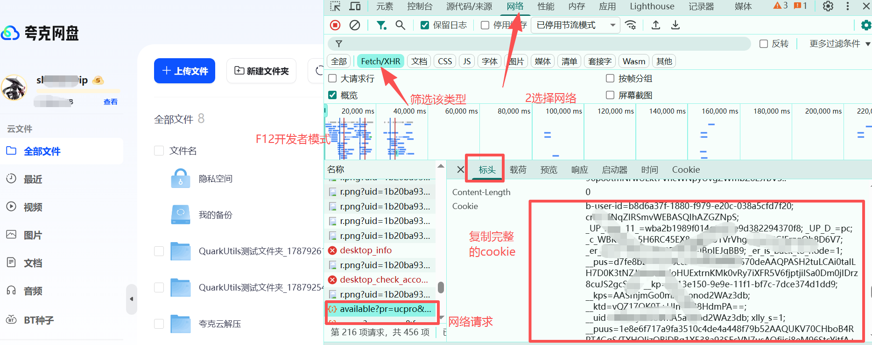The width and height of the screenshot is (872, 345).
Task: Open the 载荷 request tab
Action: click(x=518, y=170)
